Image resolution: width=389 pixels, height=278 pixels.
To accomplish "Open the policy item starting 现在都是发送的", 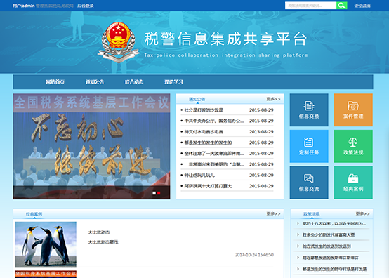I will click(x=331, y=258).
